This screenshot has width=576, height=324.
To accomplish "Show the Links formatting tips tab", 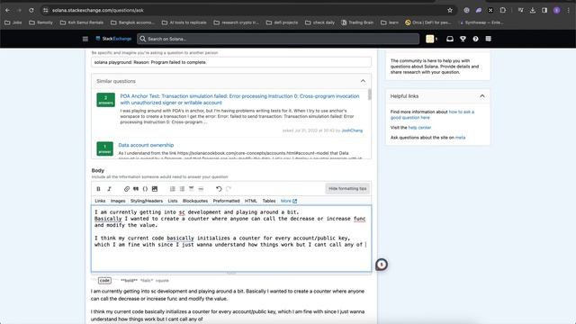I will click(100, 201).
